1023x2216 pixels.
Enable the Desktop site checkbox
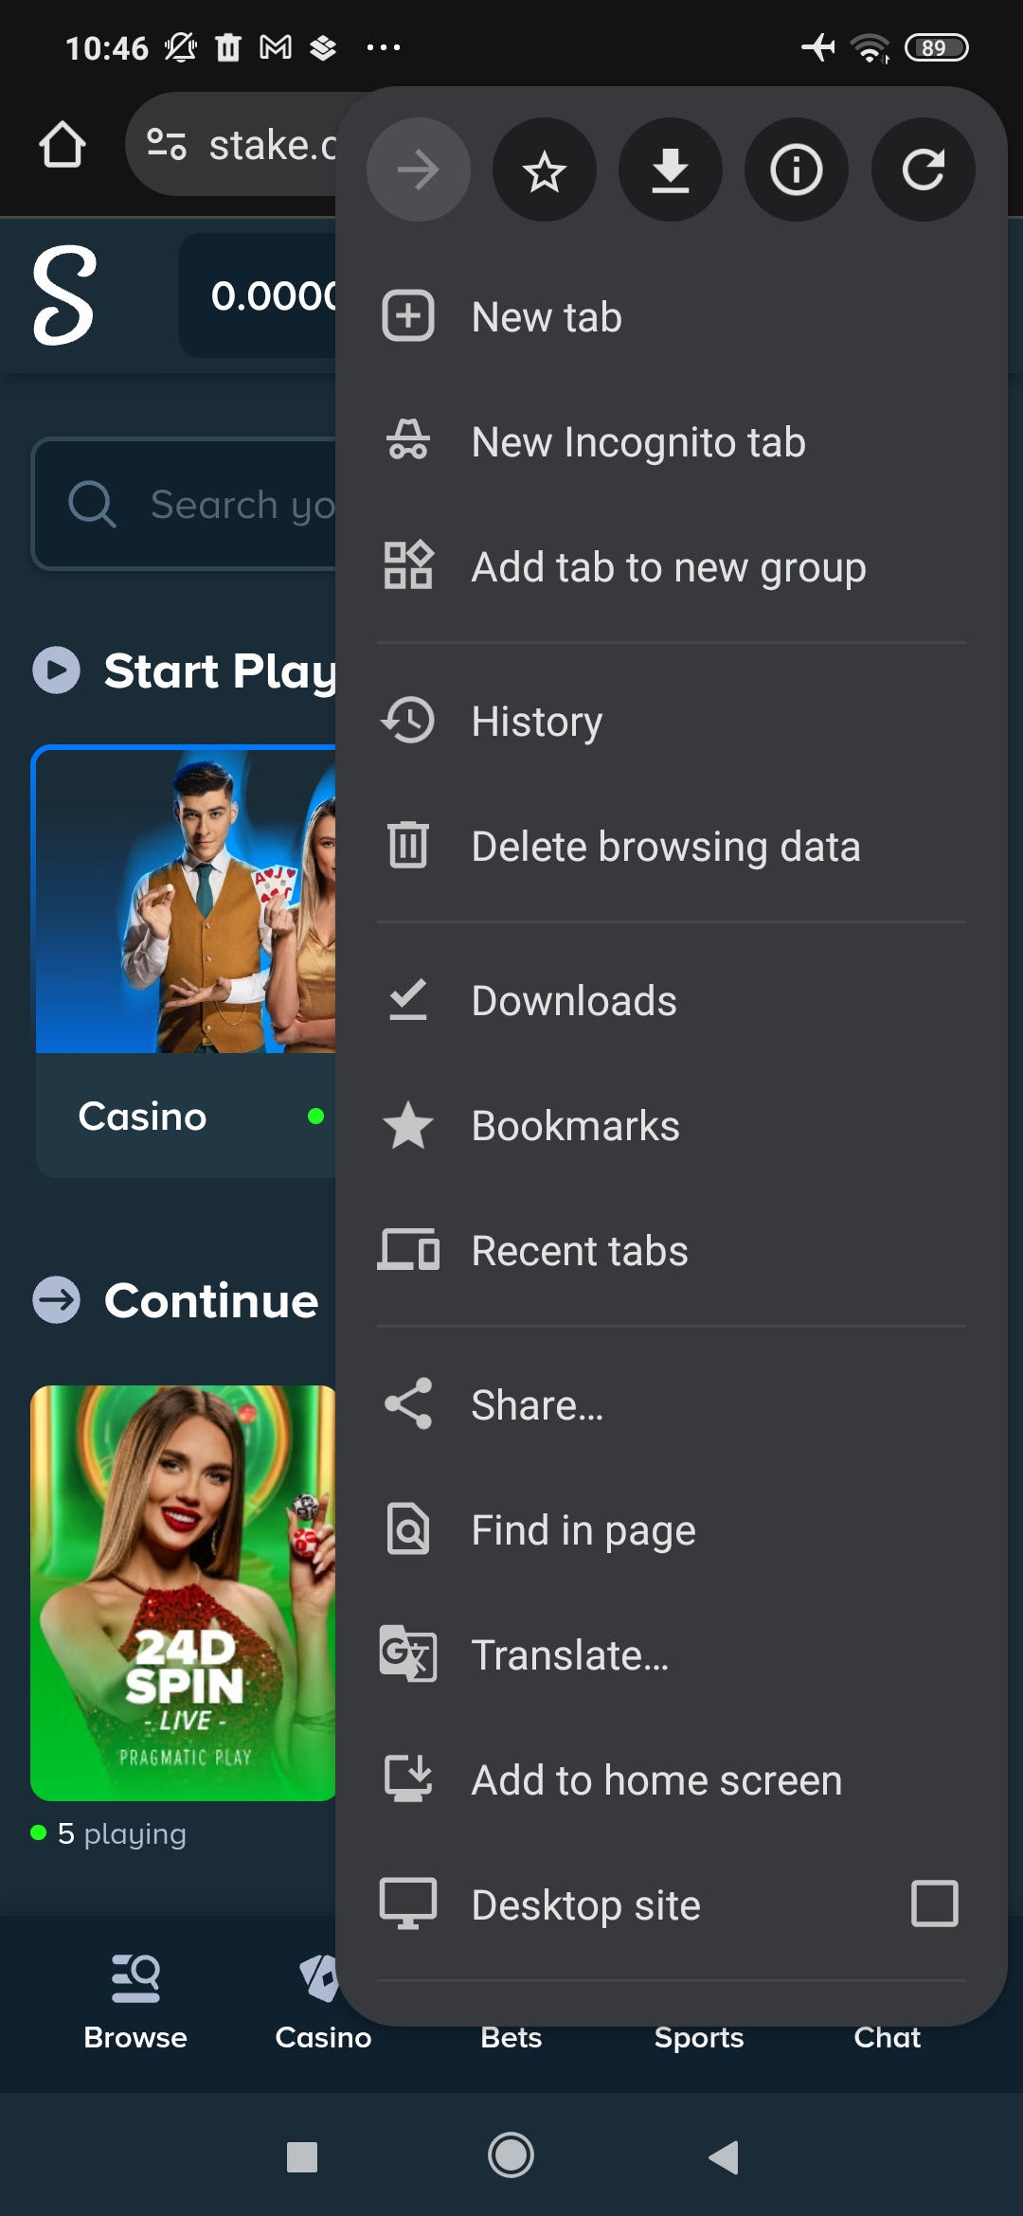(x=934, y=1903)
